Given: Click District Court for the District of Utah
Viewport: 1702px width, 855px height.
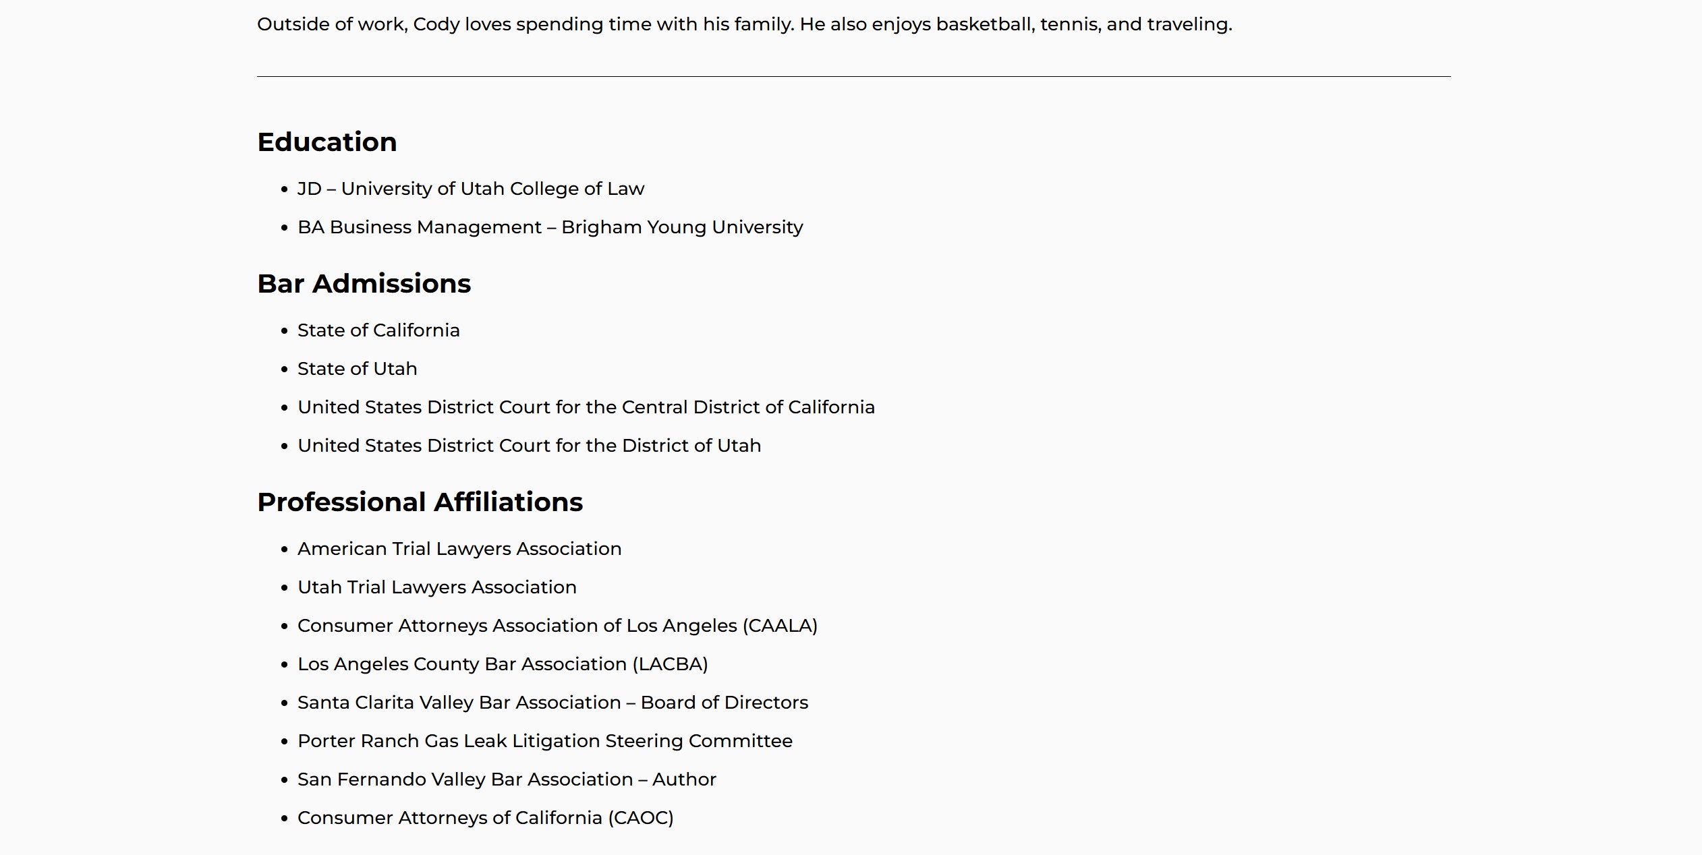Looking at the screenshot, I should 530,446.
